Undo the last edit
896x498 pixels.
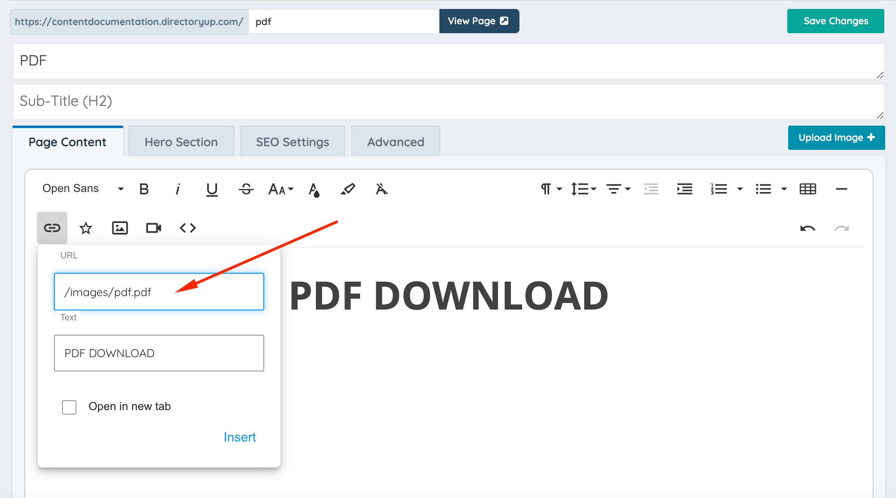(807, 228)
